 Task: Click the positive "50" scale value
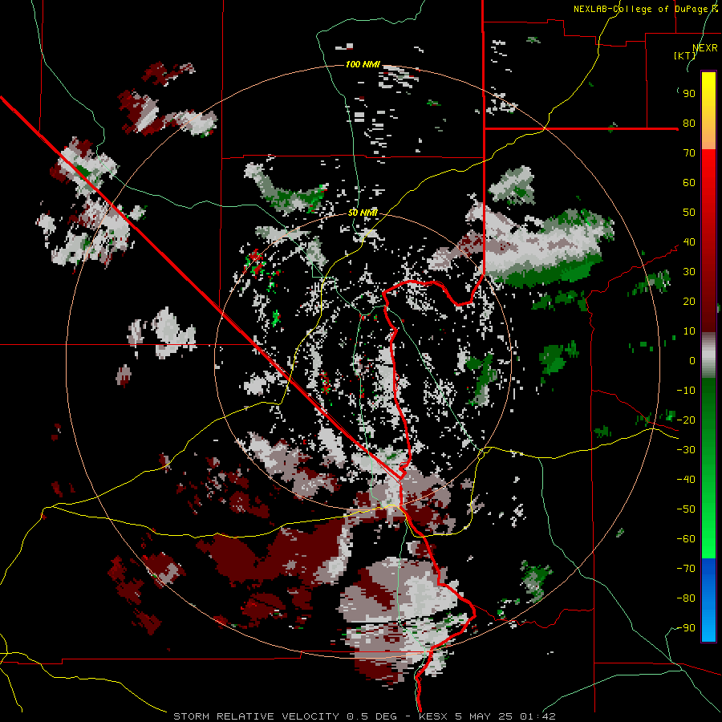click(689, 213)
